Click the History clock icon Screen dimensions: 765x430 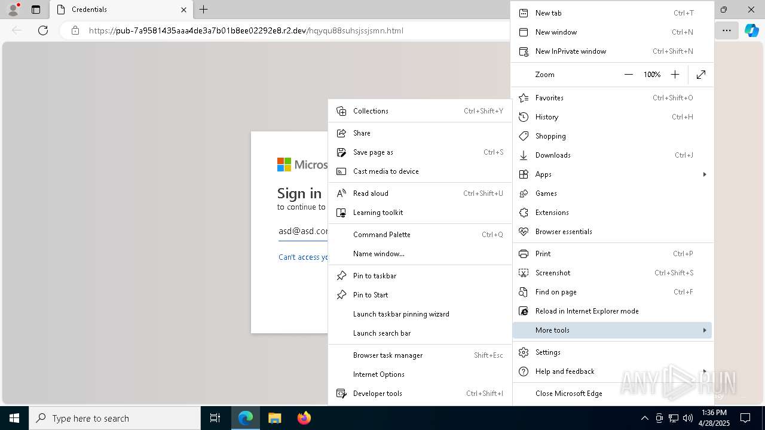[x=524, y=117]
